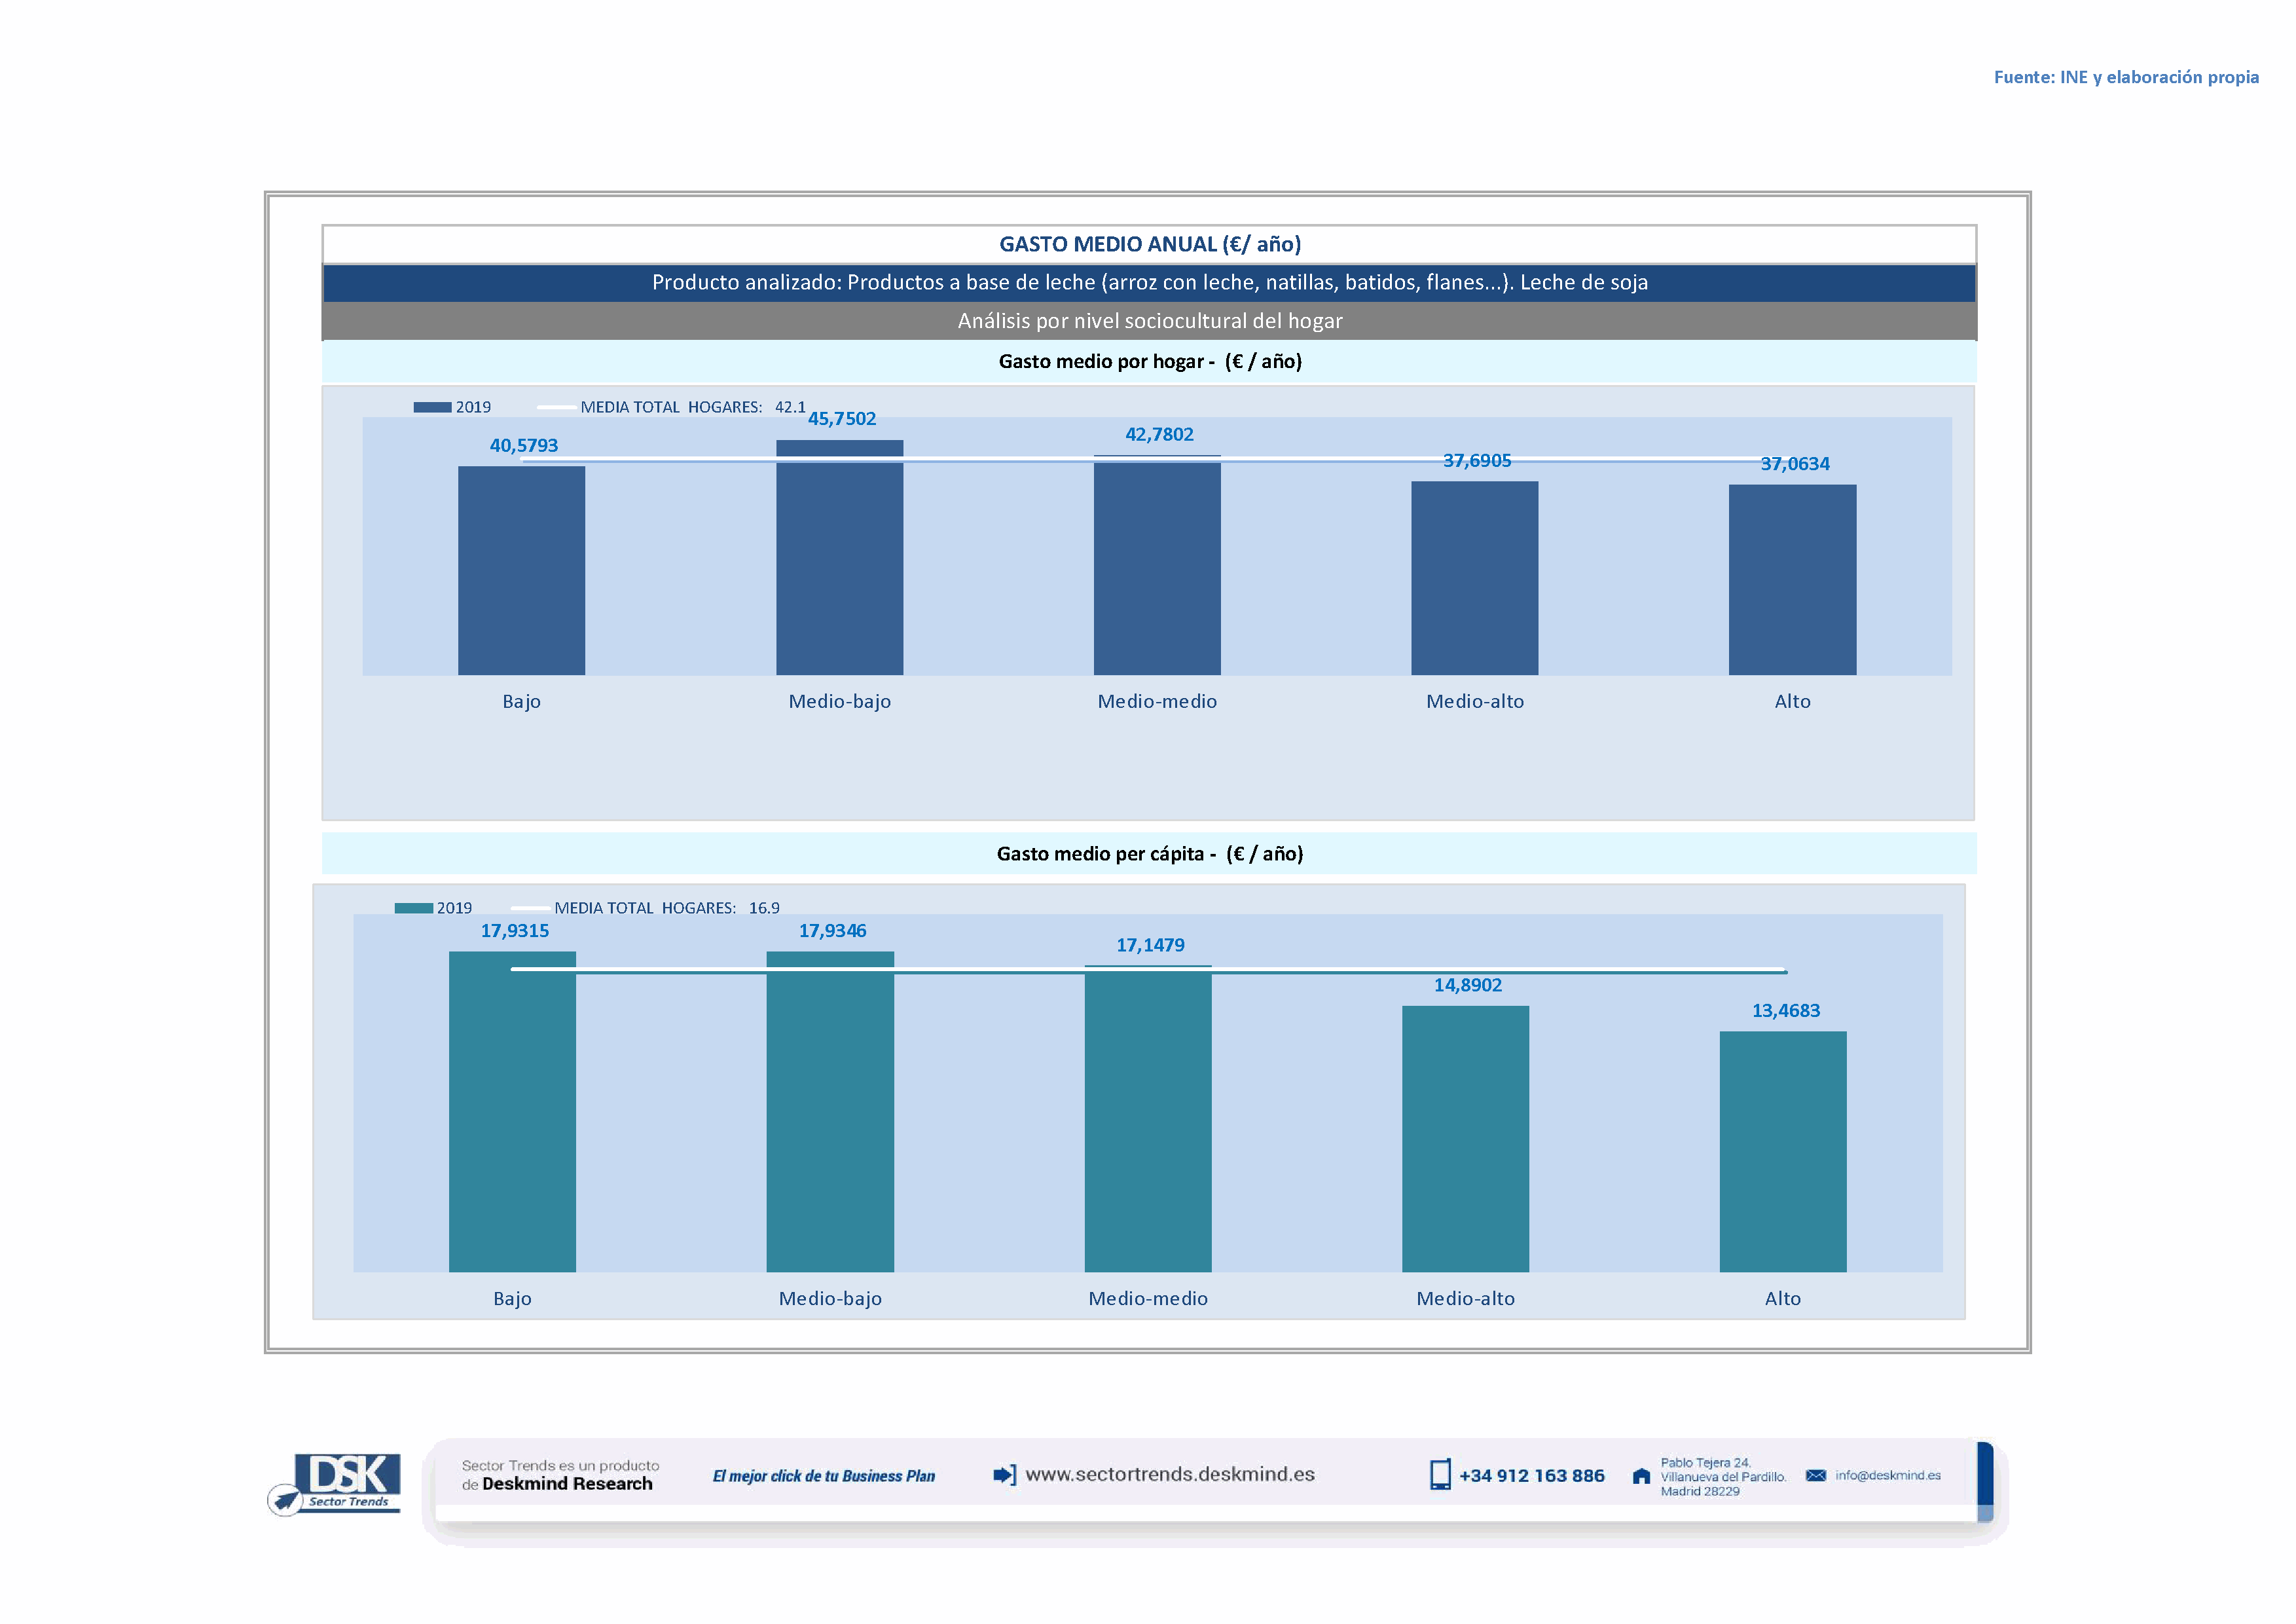The height and width of the screenshot is (1624, 2296).
Task: Click the 45,7502 data label
Action: point(841,419)
